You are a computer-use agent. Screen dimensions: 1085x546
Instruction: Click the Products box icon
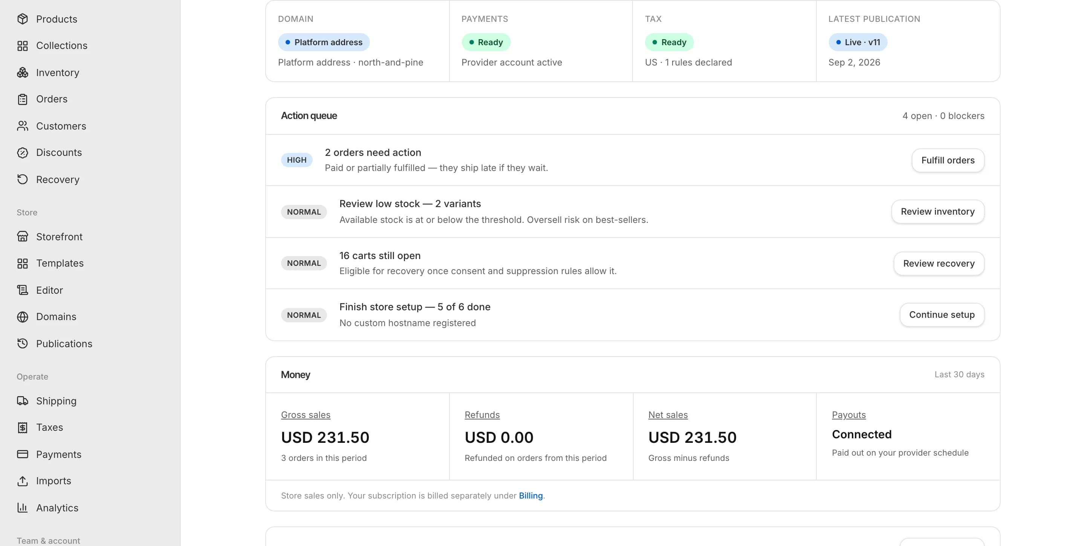[22, 19]
